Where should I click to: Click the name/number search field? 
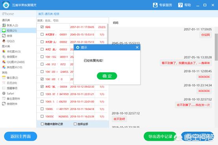click(x=72, y=20)
